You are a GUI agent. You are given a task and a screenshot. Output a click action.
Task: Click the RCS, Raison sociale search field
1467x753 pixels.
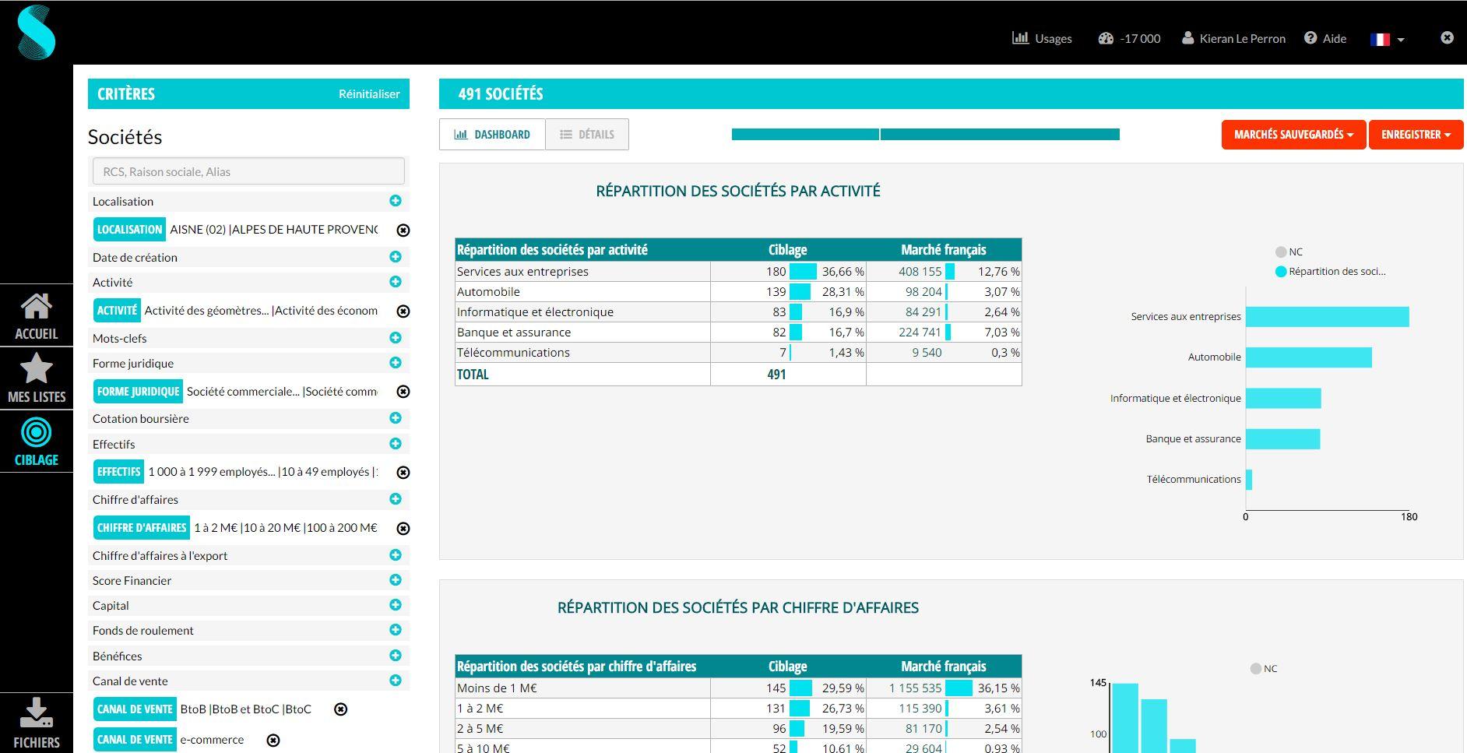click(248, 171)
